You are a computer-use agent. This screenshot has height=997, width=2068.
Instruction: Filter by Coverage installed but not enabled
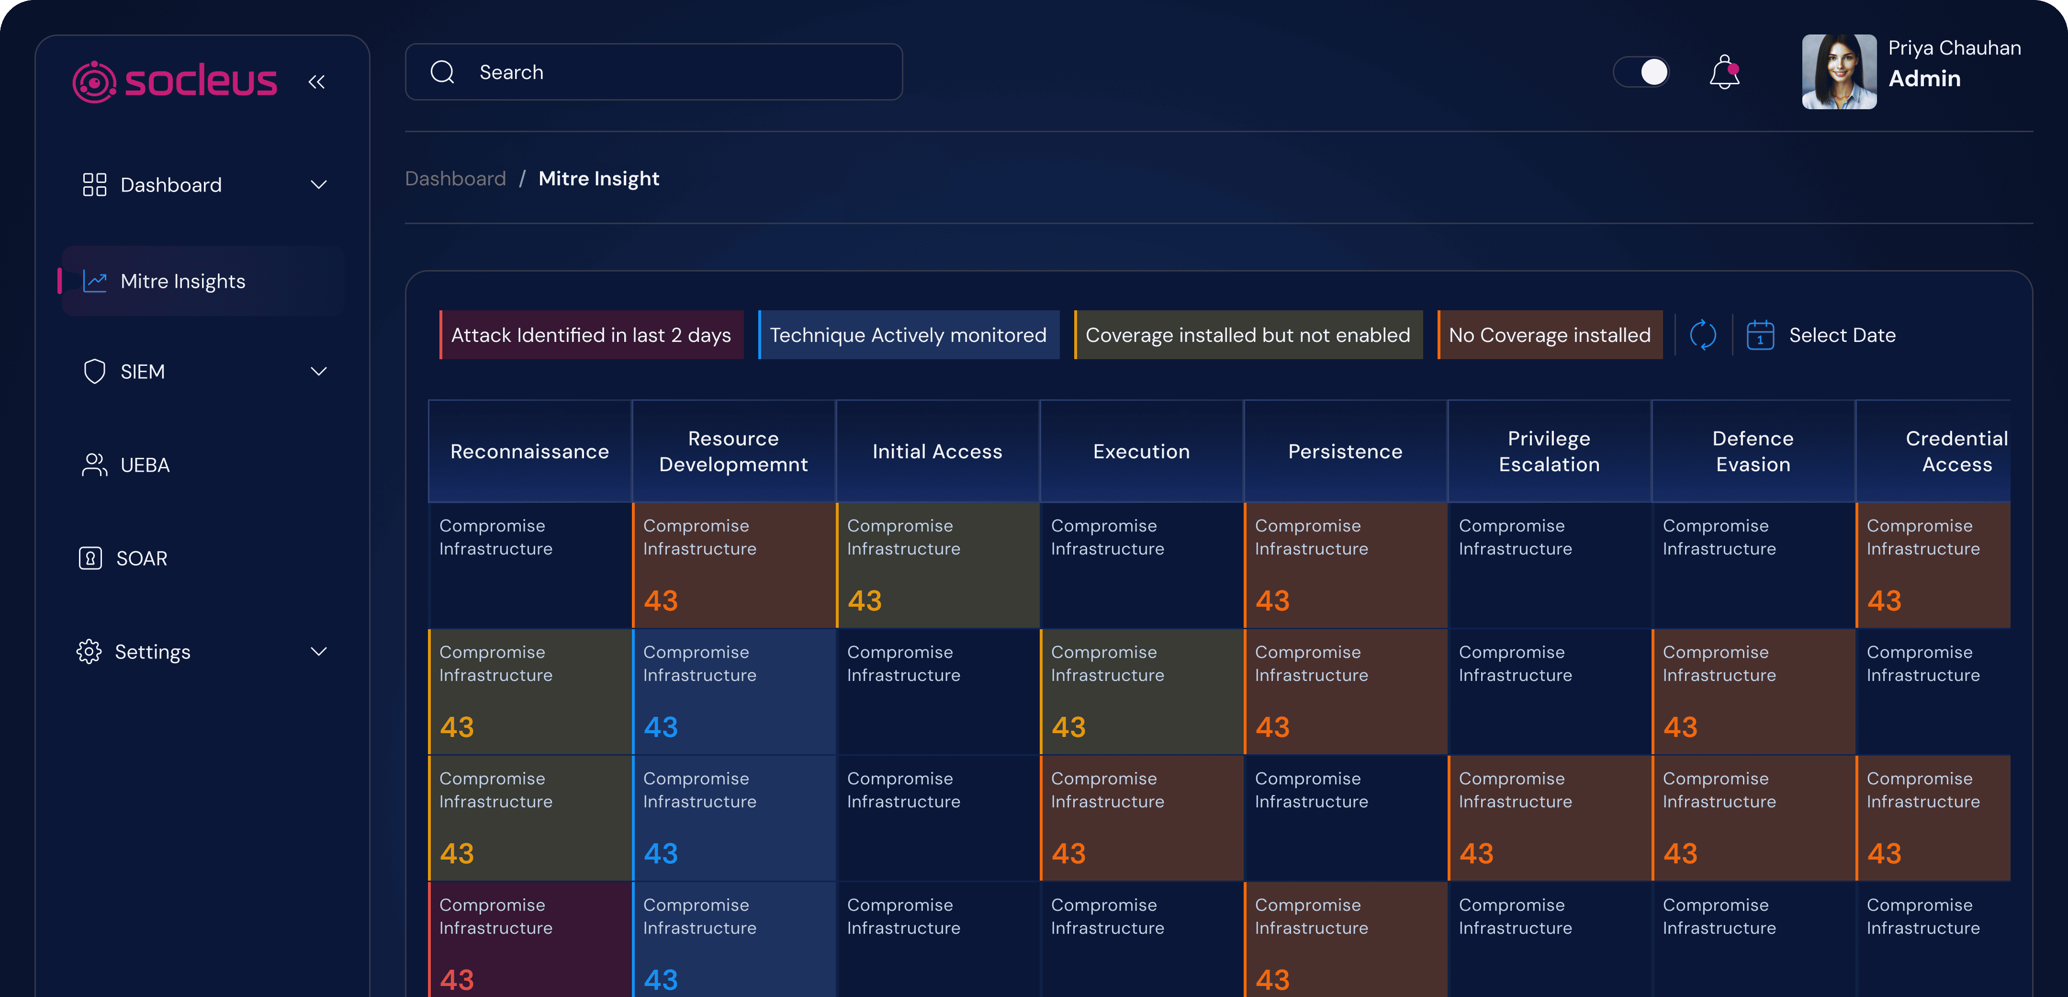(x=1248, y=335)
